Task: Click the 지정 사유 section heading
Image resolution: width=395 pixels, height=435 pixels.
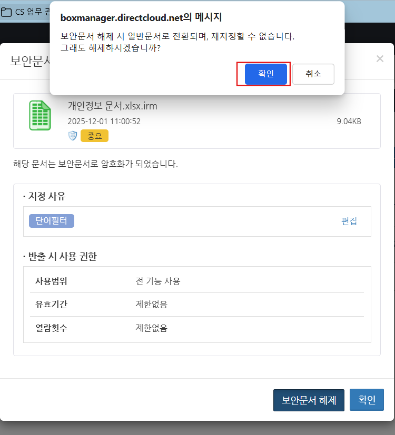Action: pos(46,197)
